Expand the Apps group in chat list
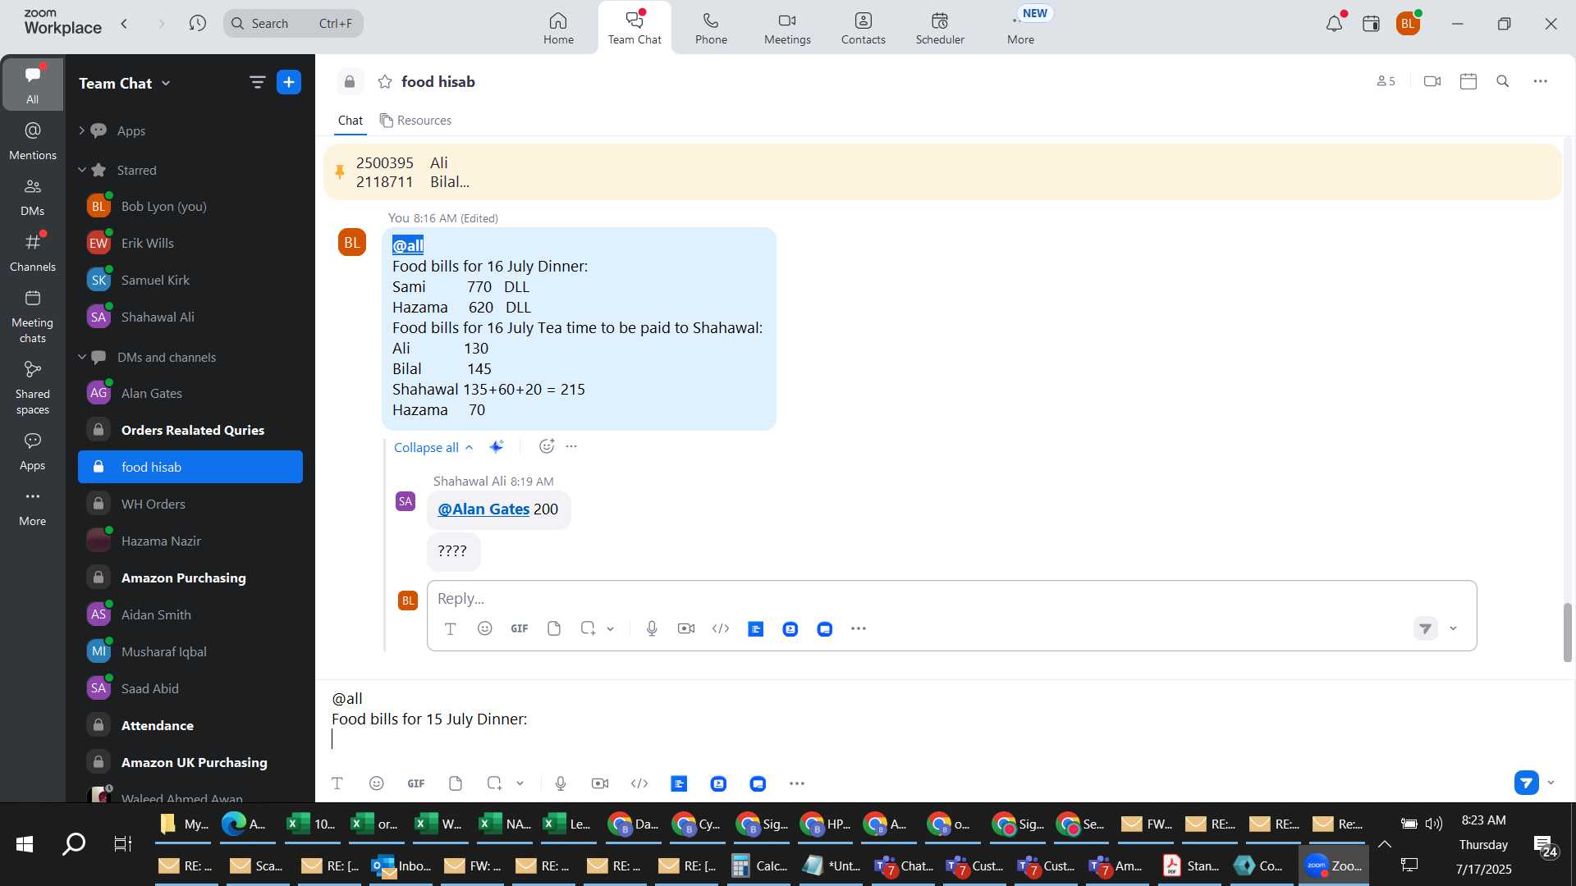The image size is (1576, 886). tap(81, 130)
